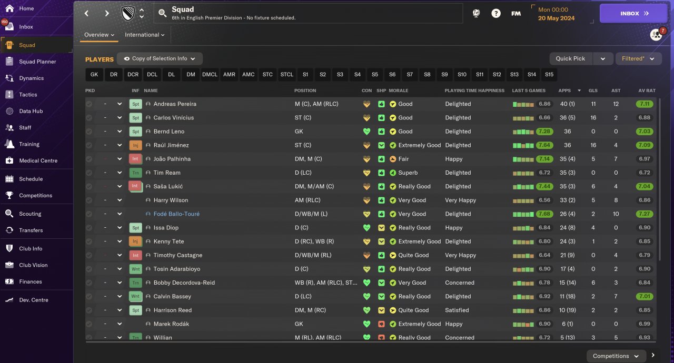Open the Inbox sidebar icon
Image resolution: width=674 pixels, height=363 pixels.
(9, 27)
